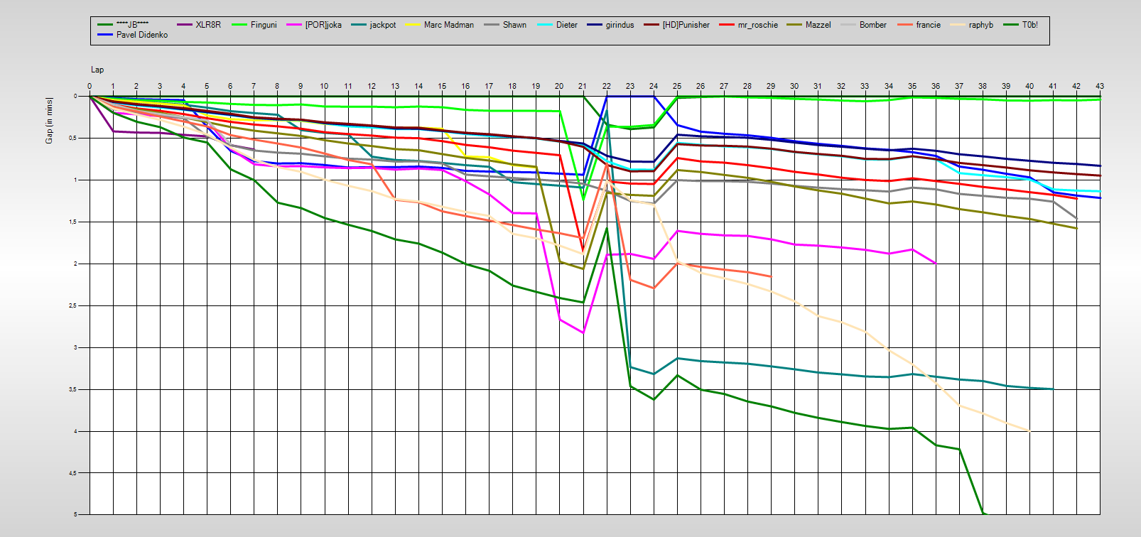Click lap 43 axis label
This screenshot has height=537, width=1141.
pos(1099,86)
